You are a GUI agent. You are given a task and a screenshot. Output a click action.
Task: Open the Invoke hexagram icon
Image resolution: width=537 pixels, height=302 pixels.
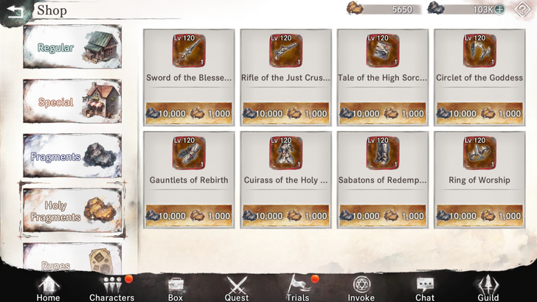point(361,288)
